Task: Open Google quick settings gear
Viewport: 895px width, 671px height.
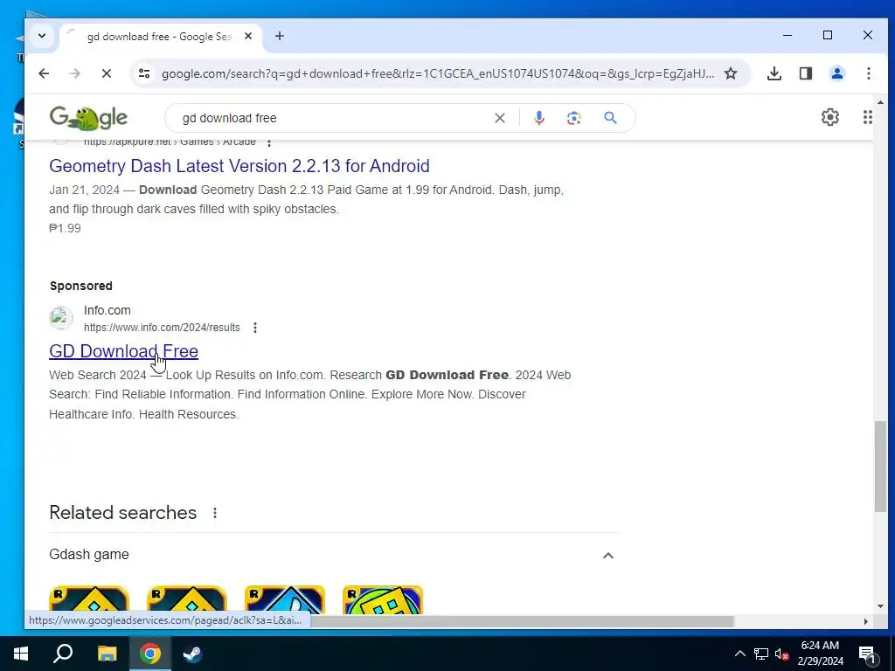Action: (x=830, y=117)
